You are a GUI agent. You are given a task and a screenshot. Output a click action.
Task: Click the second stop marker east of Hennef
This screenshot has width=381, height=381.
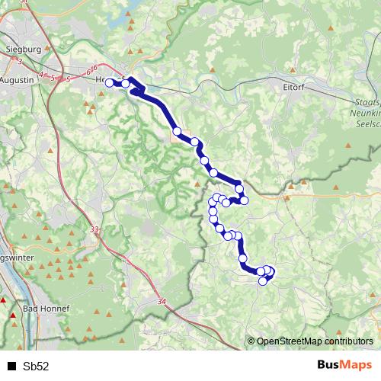(126, 84)
